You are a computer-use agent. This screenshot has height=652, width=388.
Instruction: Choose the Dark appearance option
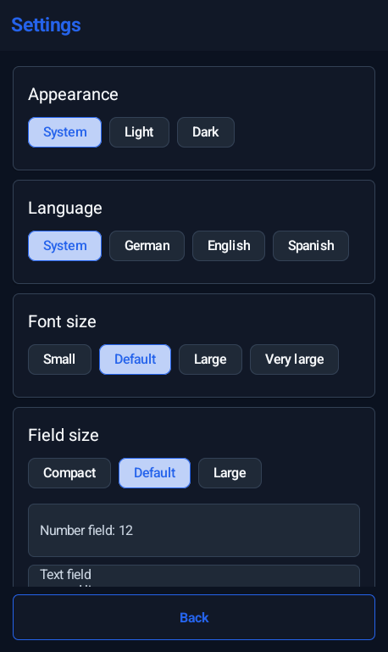click(206, 132)
